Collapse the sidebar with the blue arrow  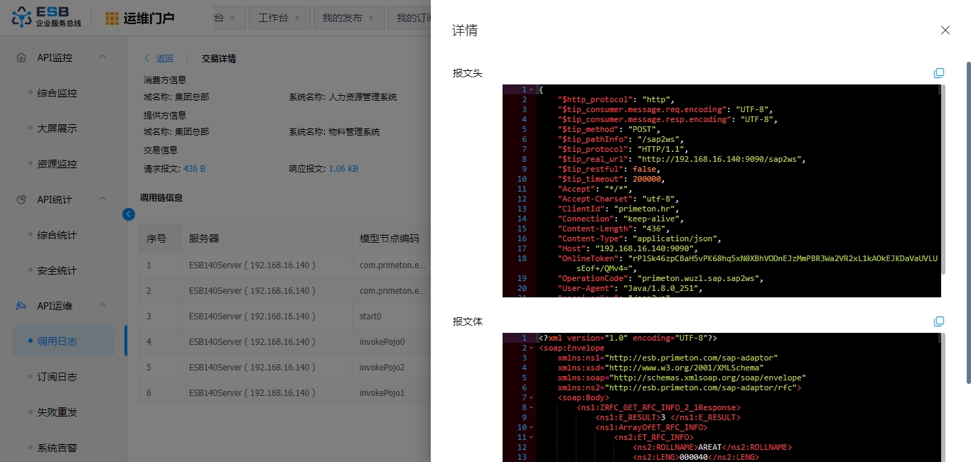129,214
